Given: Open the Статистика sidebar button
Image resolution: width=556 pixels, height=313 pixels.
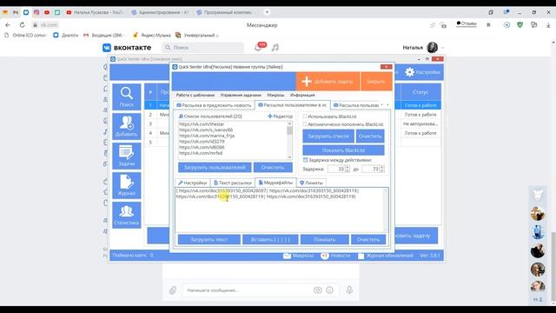Looking at the screenshot, I should [x=127, y=215].
